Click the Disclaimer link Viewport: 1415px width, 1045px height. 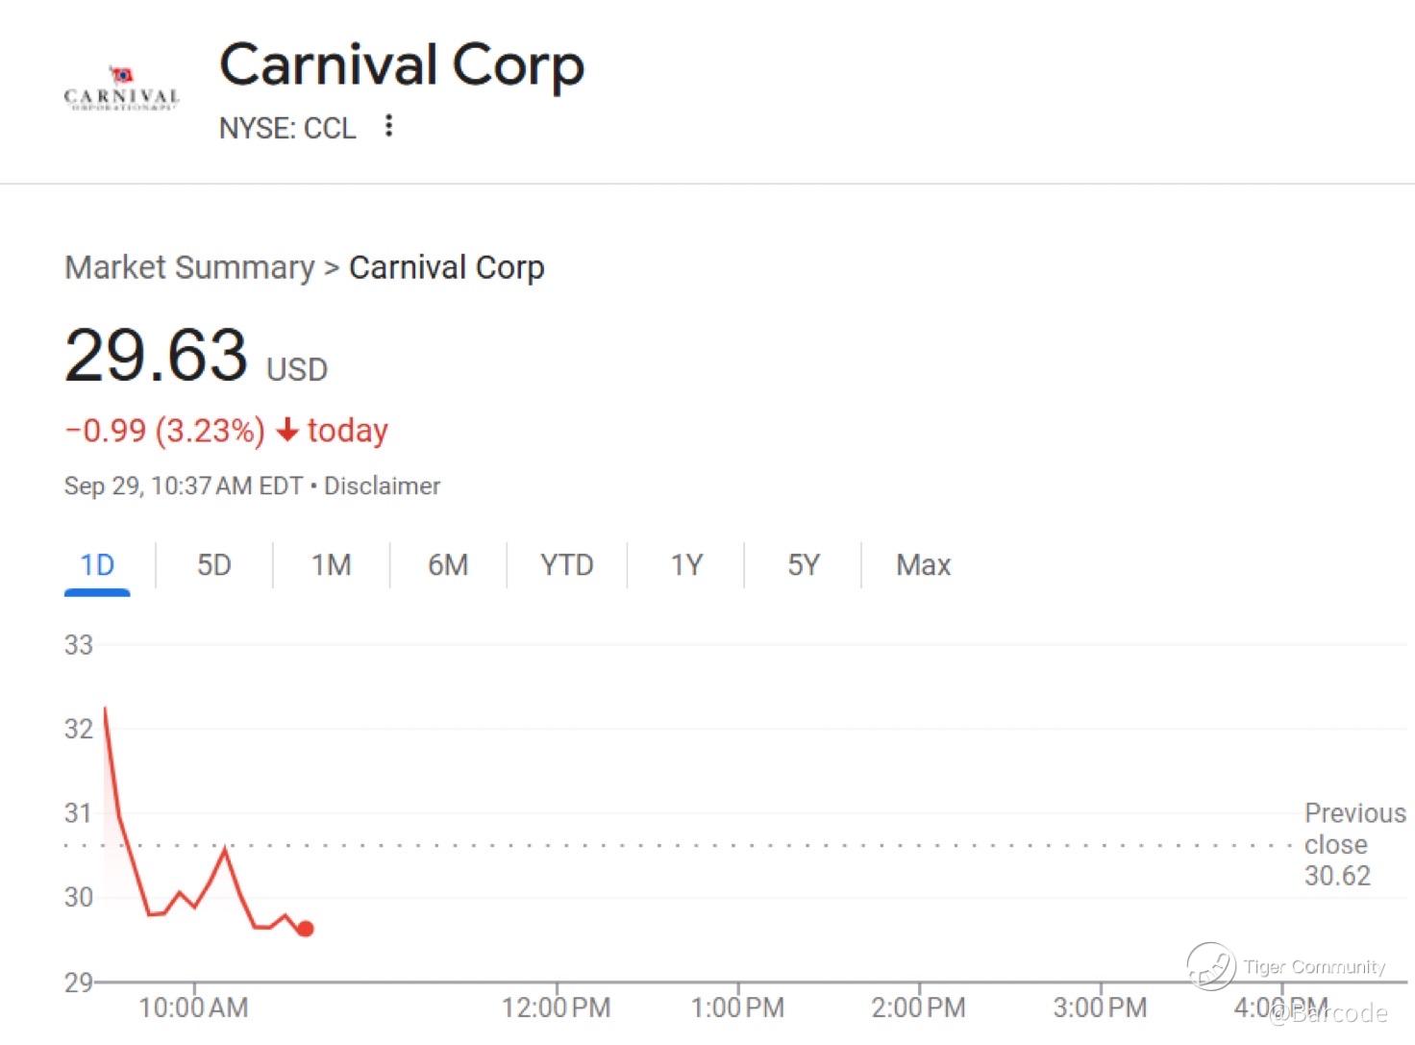[x=382, y=486]
